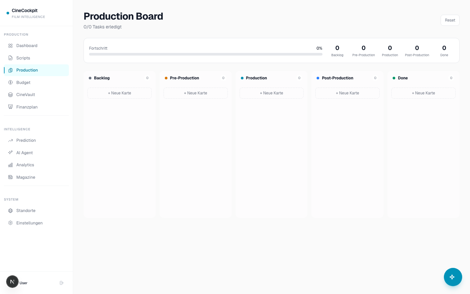The image size is (470, 294).
Task: Click Neue Karte under Post-Production
Action: [x=347, y=93]
